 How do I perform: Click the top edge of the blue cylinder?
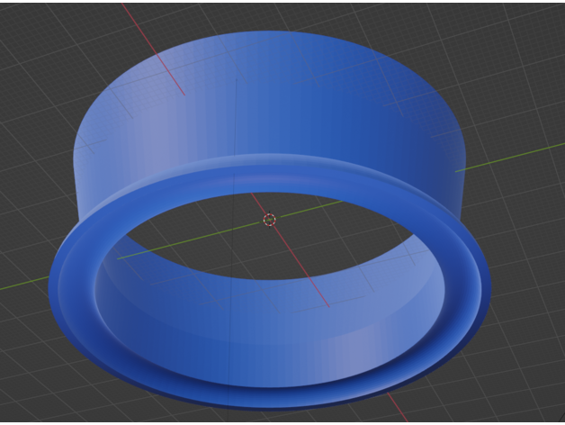pos(270,33)
